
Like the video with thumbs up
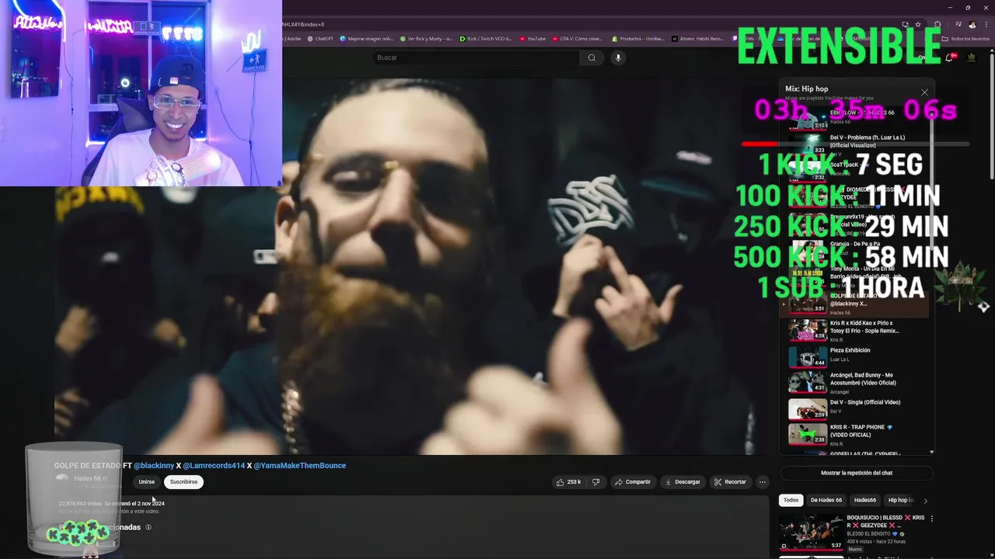(x=568, y=482)
